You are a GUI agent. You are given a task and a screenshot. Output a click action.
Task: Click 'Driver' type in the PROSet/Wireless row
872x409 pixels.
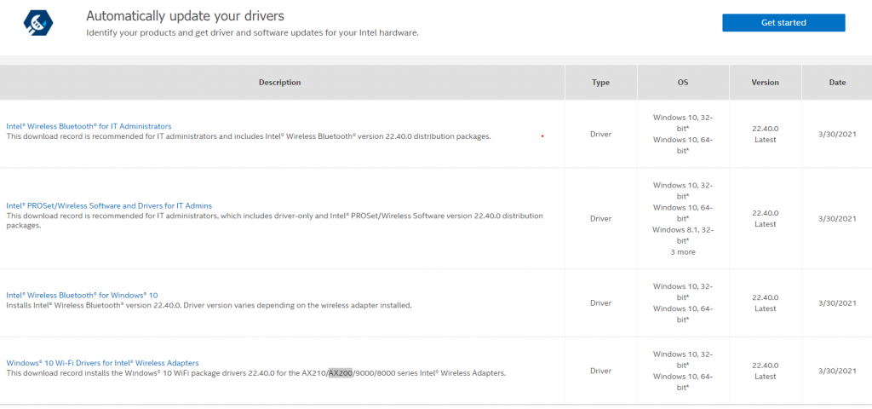point(600,219)
